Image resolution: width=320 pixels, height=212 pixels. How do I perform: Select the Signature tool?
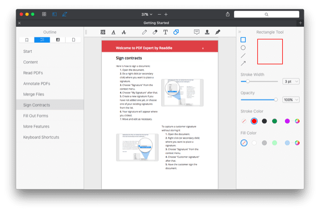[217, 32]
